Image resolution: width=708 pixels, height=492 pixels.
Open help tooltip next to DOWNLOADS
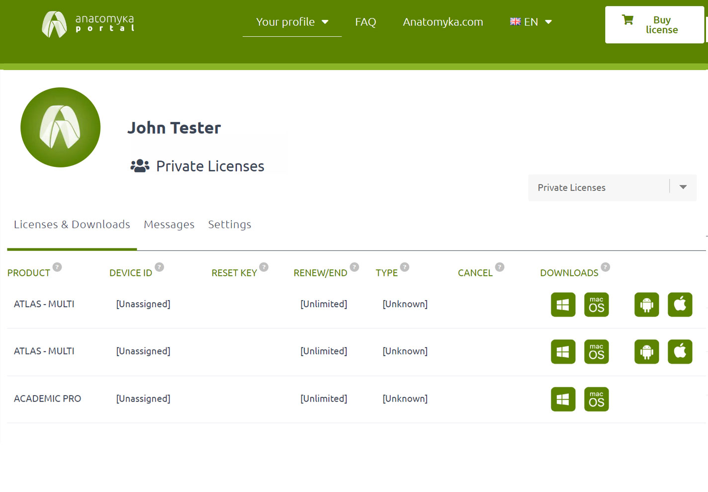[x=605, y=267]
